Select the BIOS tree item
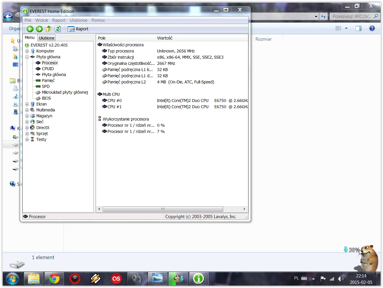 (46, 98)
